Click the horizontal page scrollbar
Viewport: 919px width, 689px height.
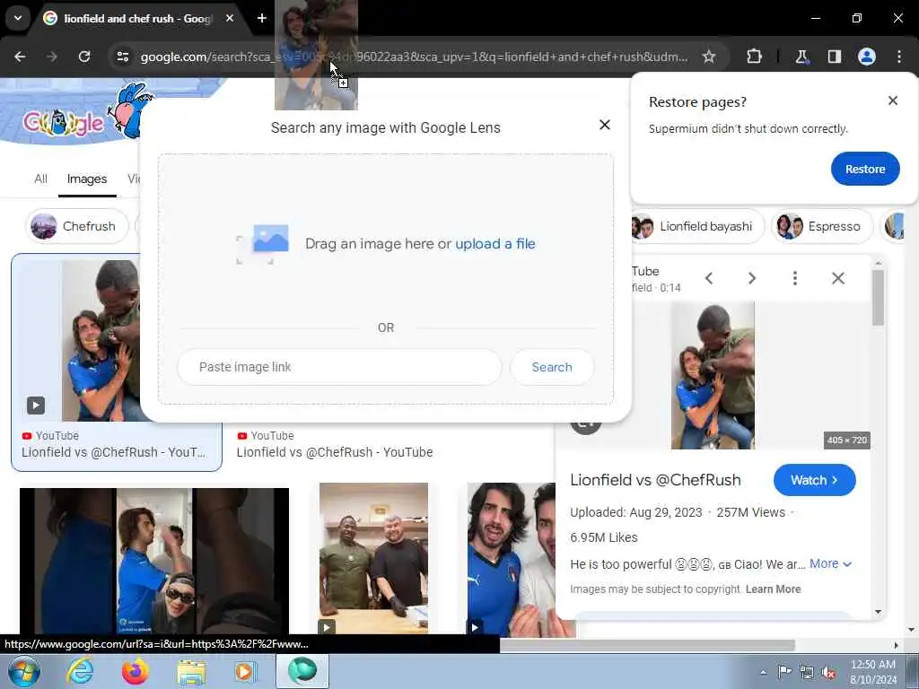[647, 645]
